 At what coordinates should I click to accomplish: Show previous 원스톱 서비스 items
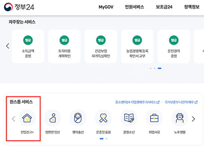pos(14,119)
